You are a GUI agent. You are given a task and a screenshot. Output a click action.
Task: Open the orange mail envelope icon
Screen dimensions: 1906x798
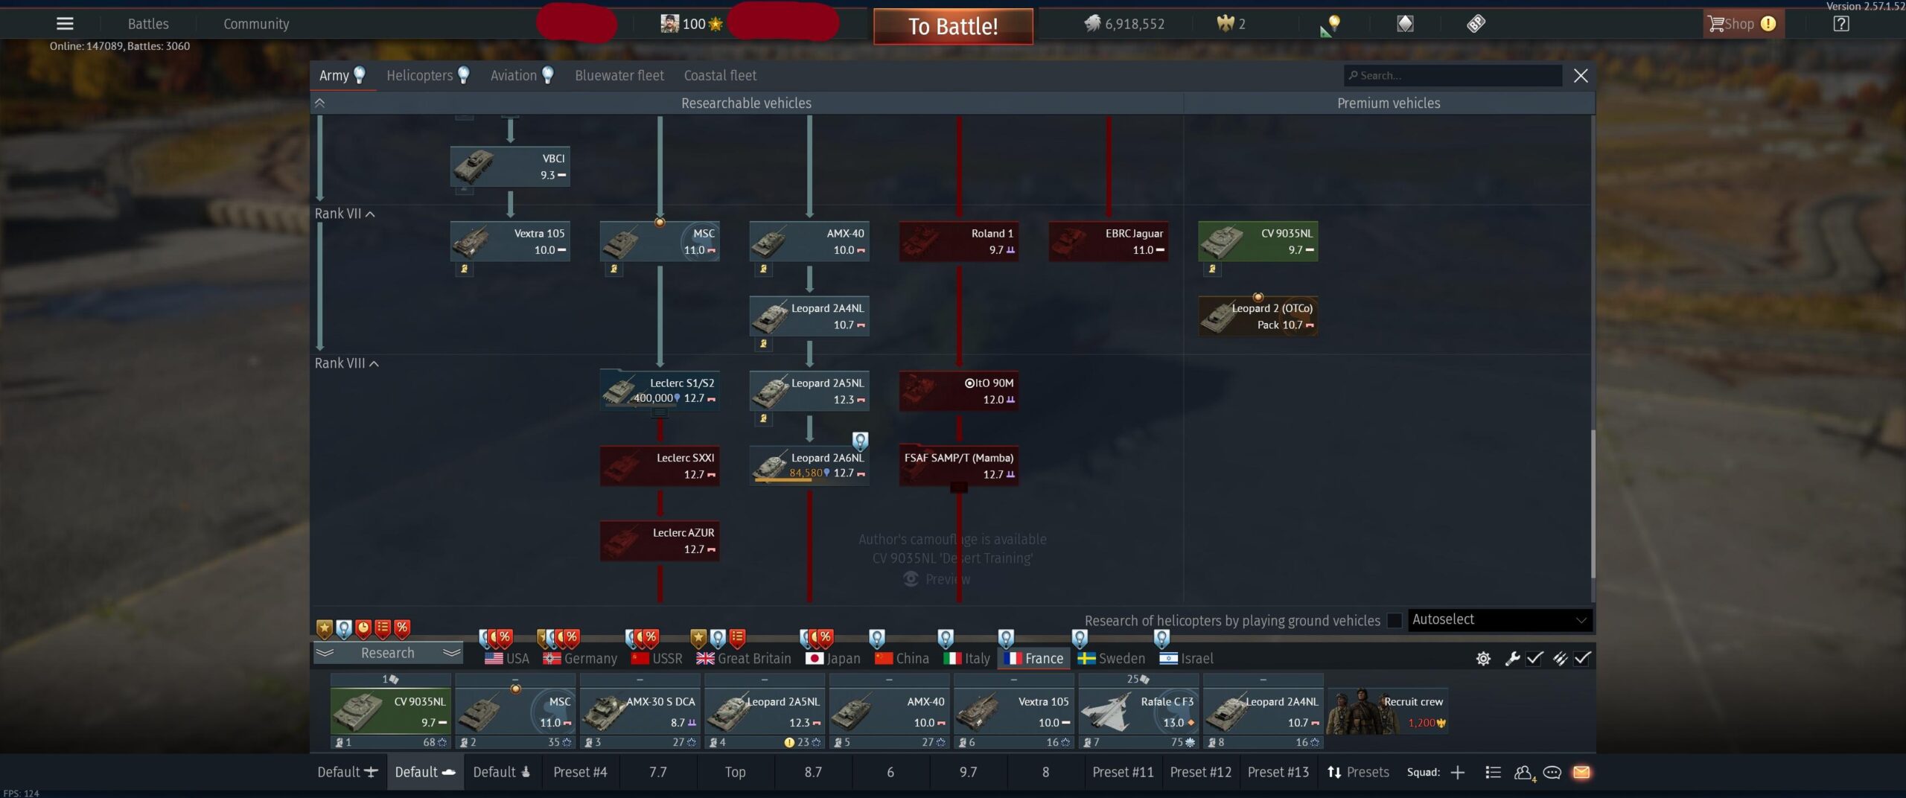pyautogui.click(x=1581, y=773)
